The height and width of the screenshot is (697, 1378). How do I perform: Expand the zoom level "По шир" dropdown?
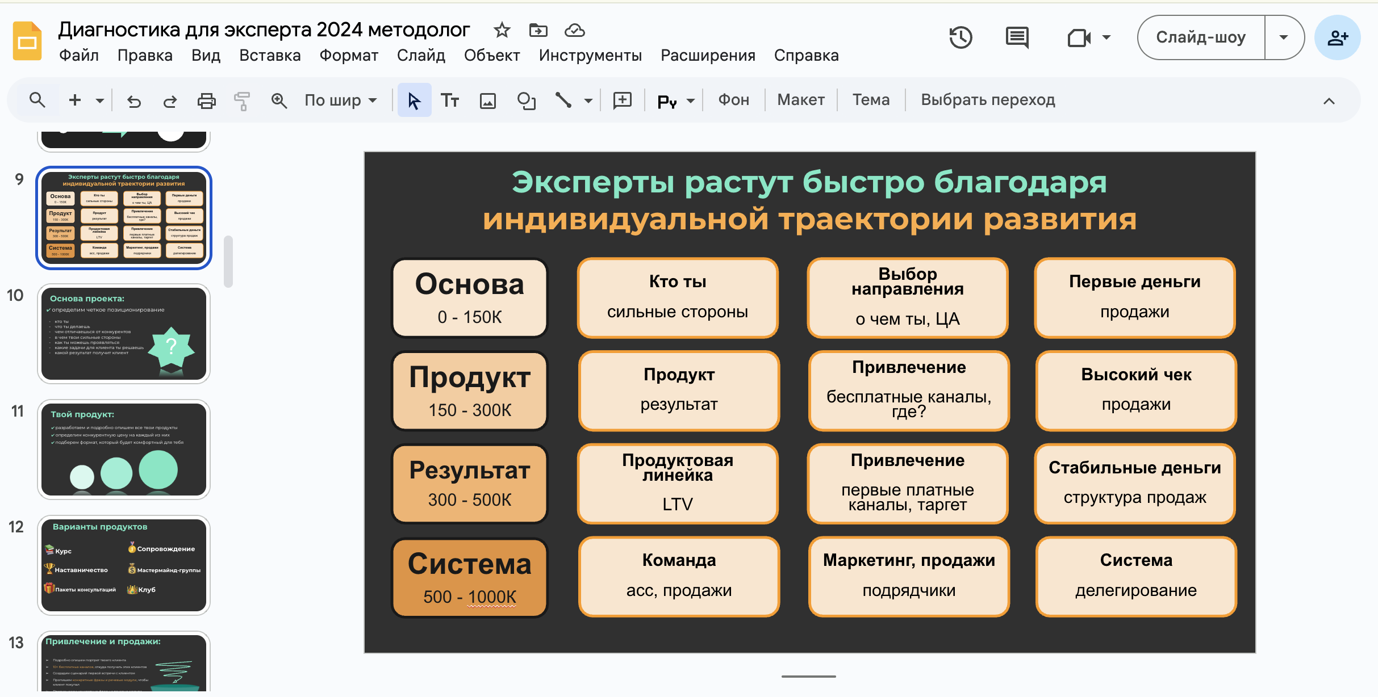point(341,100)
